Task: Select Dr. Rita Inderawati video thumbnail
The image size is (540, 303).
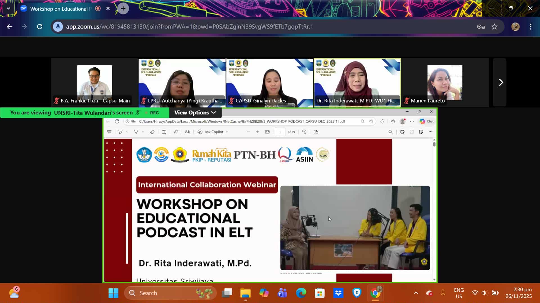Action: [357, 82]
